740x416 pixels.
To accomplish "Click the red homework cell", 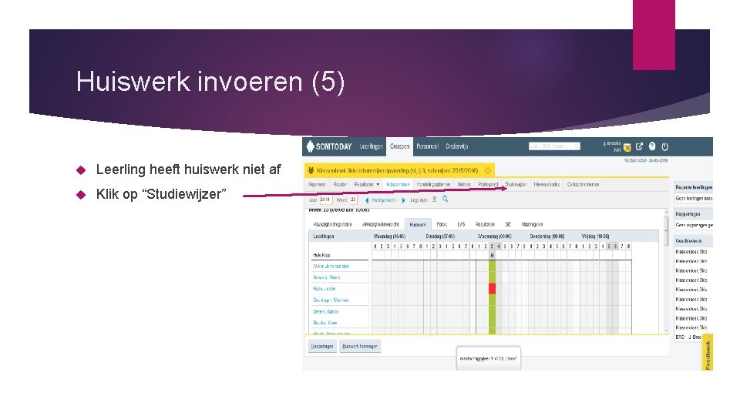I will point(492,289).
